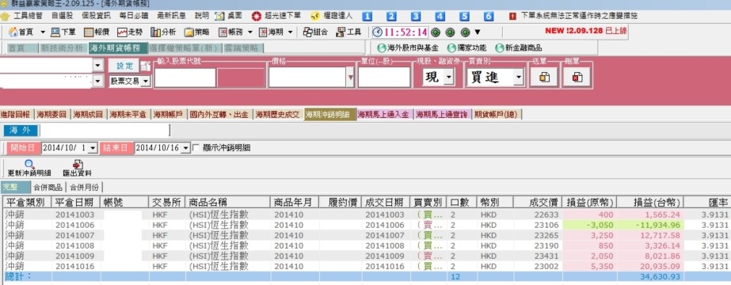
Task: Open 海外股市與基金 link
Action: pos(408,48)
